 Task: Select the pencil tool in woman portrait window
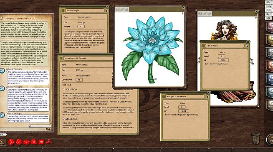pos(205,14)
